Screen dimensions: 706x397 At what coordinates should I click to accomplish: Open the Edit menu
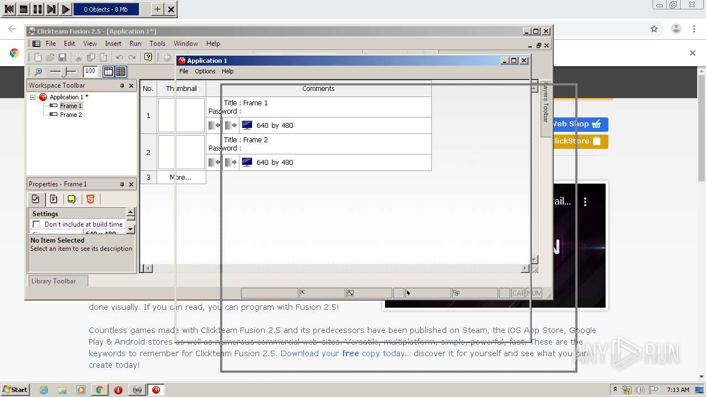(69, 44)
